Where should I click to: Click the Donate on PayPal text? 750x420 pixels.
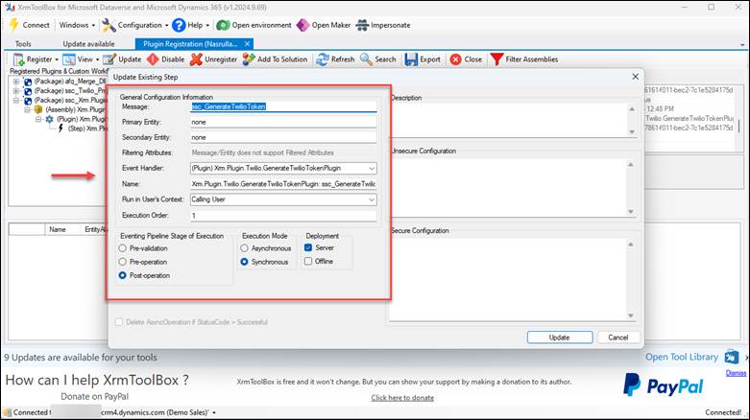[x=95, y=396]
